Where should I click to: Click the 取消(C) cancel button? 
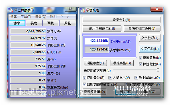(150, 92)
